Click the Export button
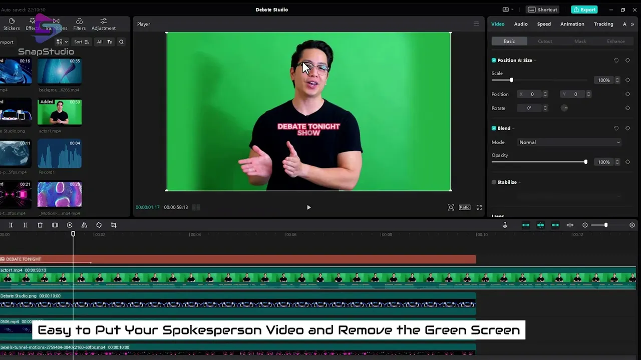 coord(584,9)
